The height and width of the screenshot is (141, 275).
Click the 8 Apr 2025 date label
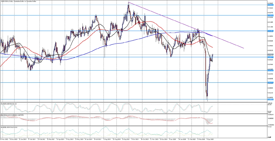pos(211,140)
